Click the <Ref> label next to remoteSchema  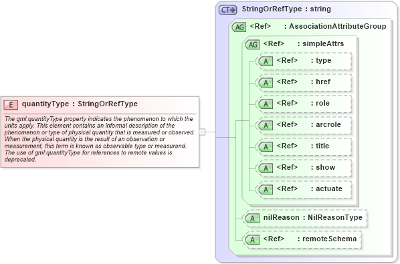click(x=274, y=239)
